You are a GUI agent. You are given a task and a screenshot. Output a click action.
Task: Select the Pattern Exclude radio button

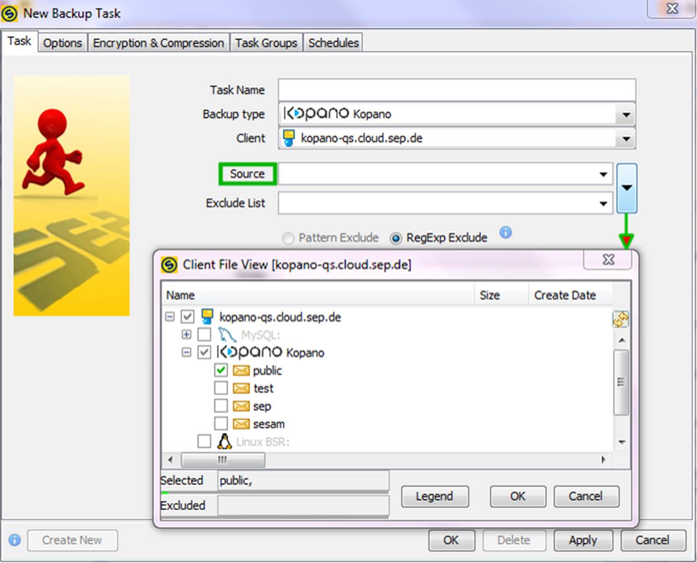click(288, 238)
